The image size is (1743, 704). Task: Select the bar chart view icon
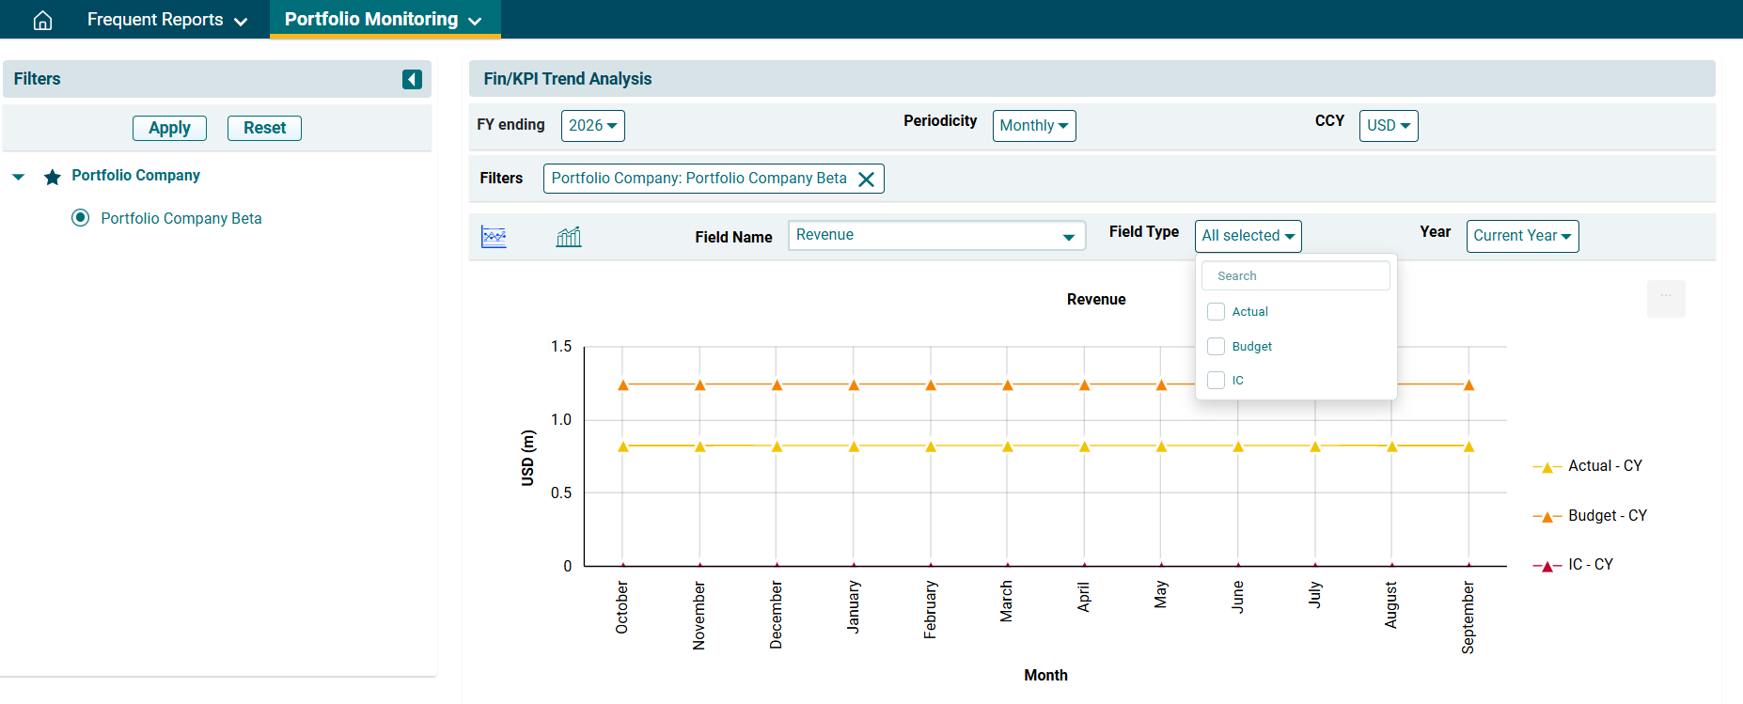[x=569, y=237]
